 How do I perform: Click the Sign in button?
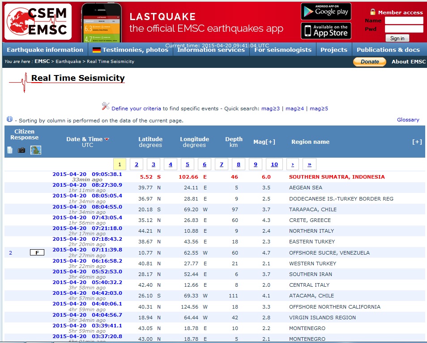(397, 38)
